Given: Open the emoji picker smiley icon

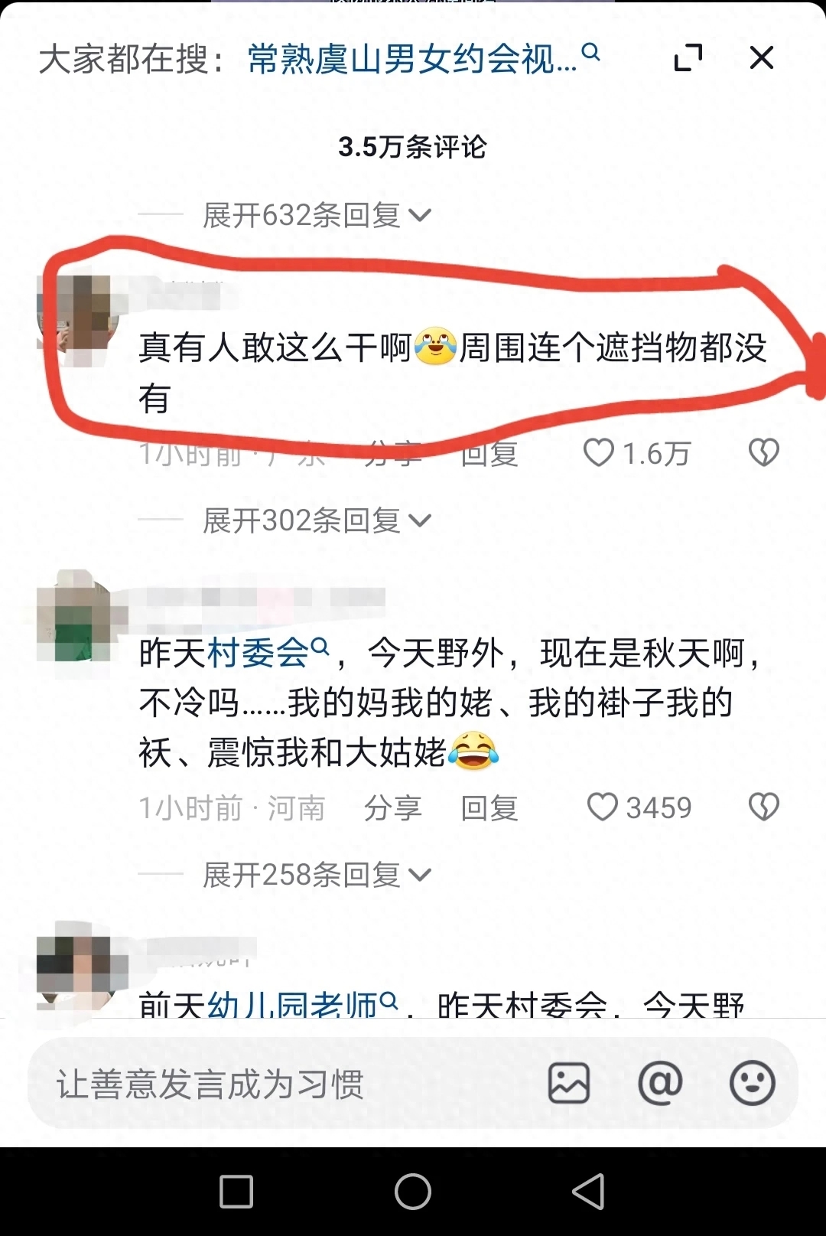Looking at the screenshot, I should click(753, 1083).
